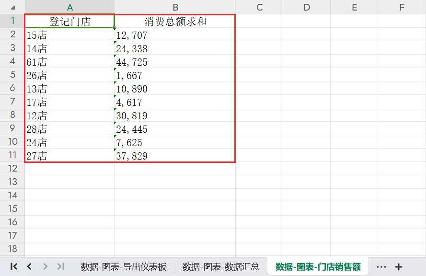This screenshot has height=276, width=426.
Task: Select column C header
Action: coord(259,7)
